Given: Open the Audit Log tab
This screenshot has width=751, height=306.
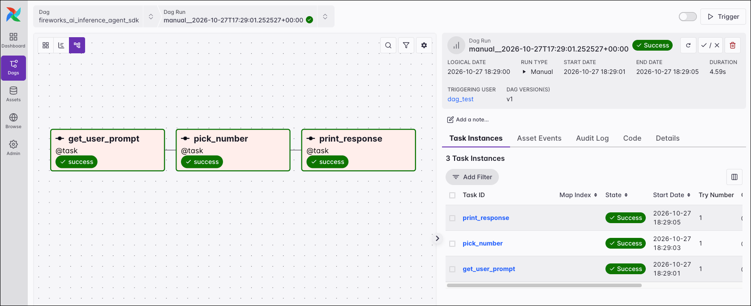Looking at the screenshot, I should click(592, 138).
